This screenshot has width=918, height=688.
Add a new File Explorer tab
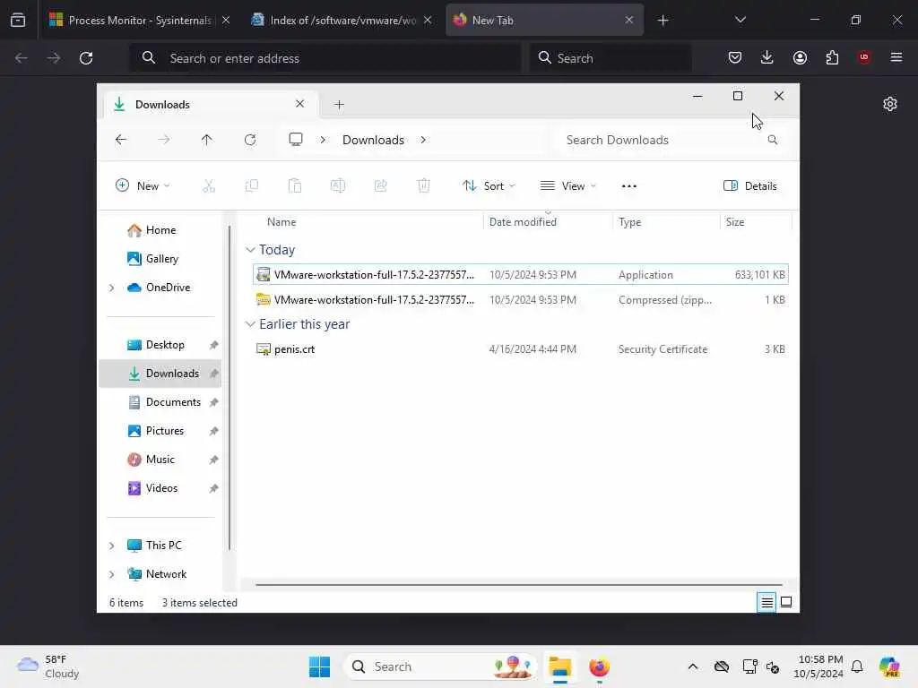tap(339, 105)
